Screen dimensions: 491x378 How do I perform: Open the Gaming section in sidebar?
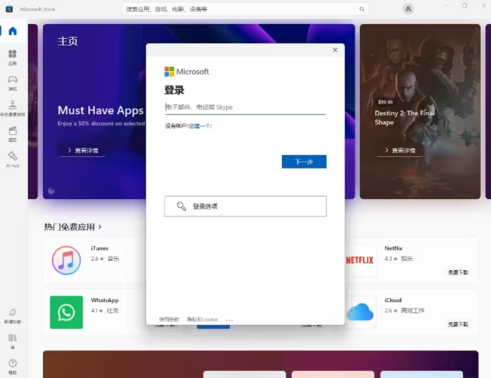coord(12,83)
